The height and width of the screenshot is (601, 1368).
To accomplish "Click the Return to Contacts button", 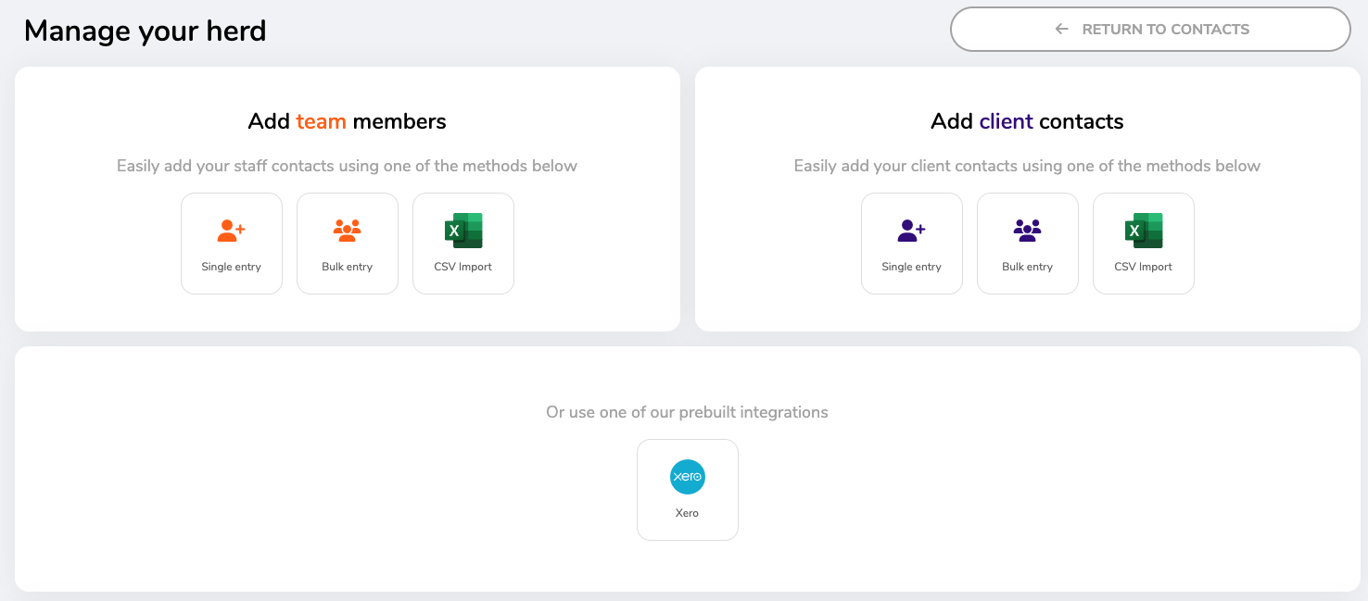I will 1150,30.
